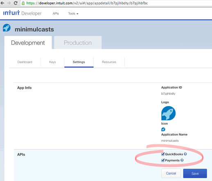212x181 pixels.
Task: Click the small rocket icon under Icon
Action: 163,129
